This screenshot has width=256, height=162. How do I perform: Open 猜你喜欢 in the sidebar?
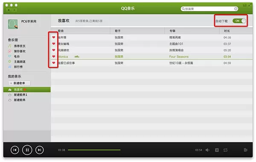[20, 51]
